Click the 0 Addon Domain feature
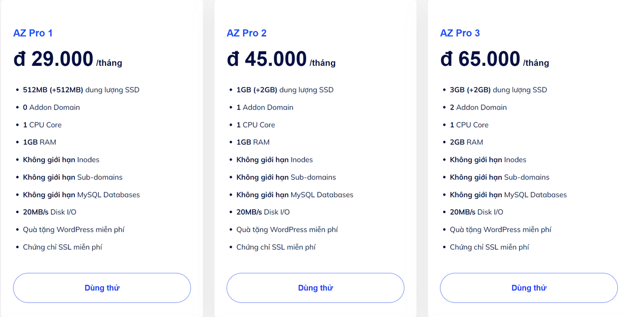The height and width of the screenshot is (317, 628). (51, 107)
